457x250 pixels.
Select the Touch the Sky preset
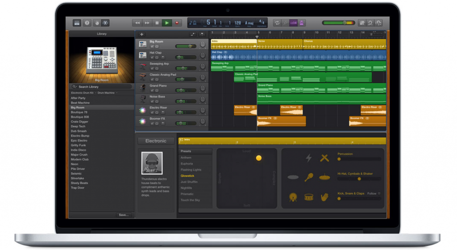point(190,200)
